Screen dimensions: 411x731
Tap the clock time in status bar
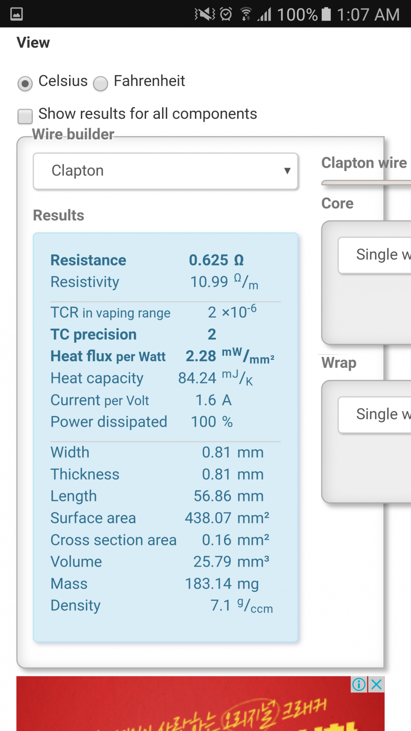click(368, 15)
